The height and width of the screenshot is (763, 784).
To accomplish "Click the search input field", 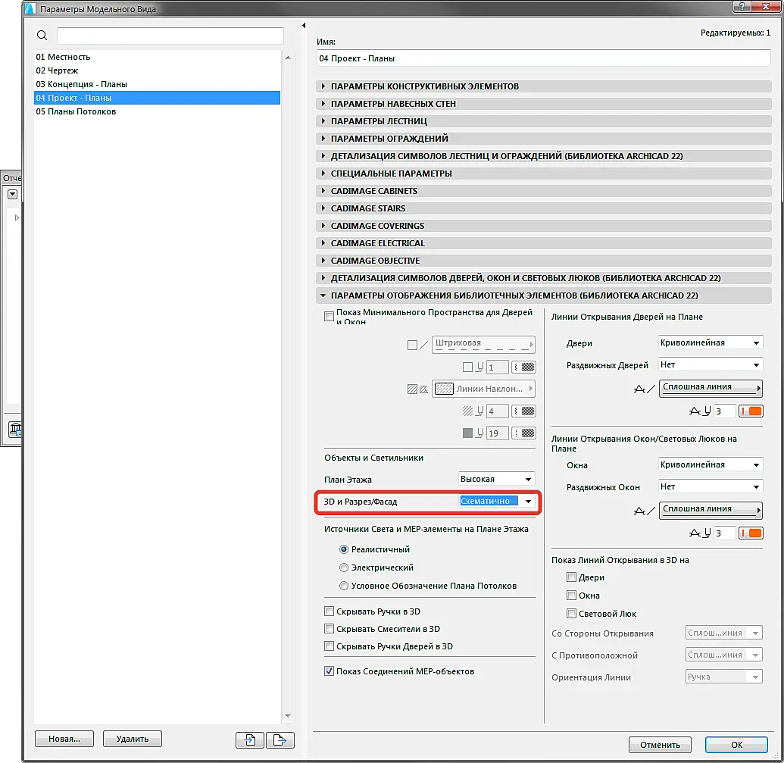I will [x=170, y=36].
